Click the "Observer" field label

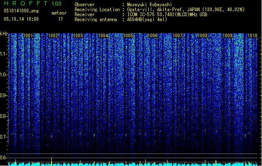[x=85, y=5]
